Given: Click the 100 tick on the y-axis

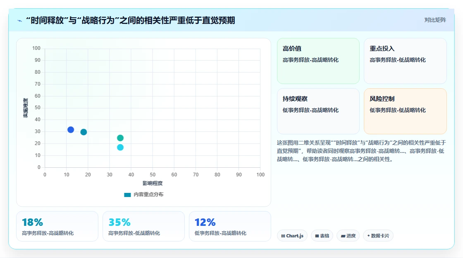Looking at the screenshot, I should pos(36,48).
